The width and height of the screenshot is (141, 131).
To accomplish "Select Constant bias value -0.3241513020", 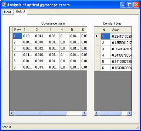I will click(121, 36).
